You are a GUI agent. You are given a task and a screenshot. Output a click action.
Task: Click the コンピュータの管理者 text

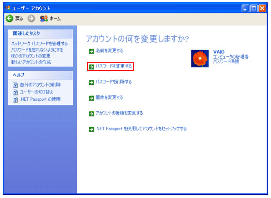[231, 57]
